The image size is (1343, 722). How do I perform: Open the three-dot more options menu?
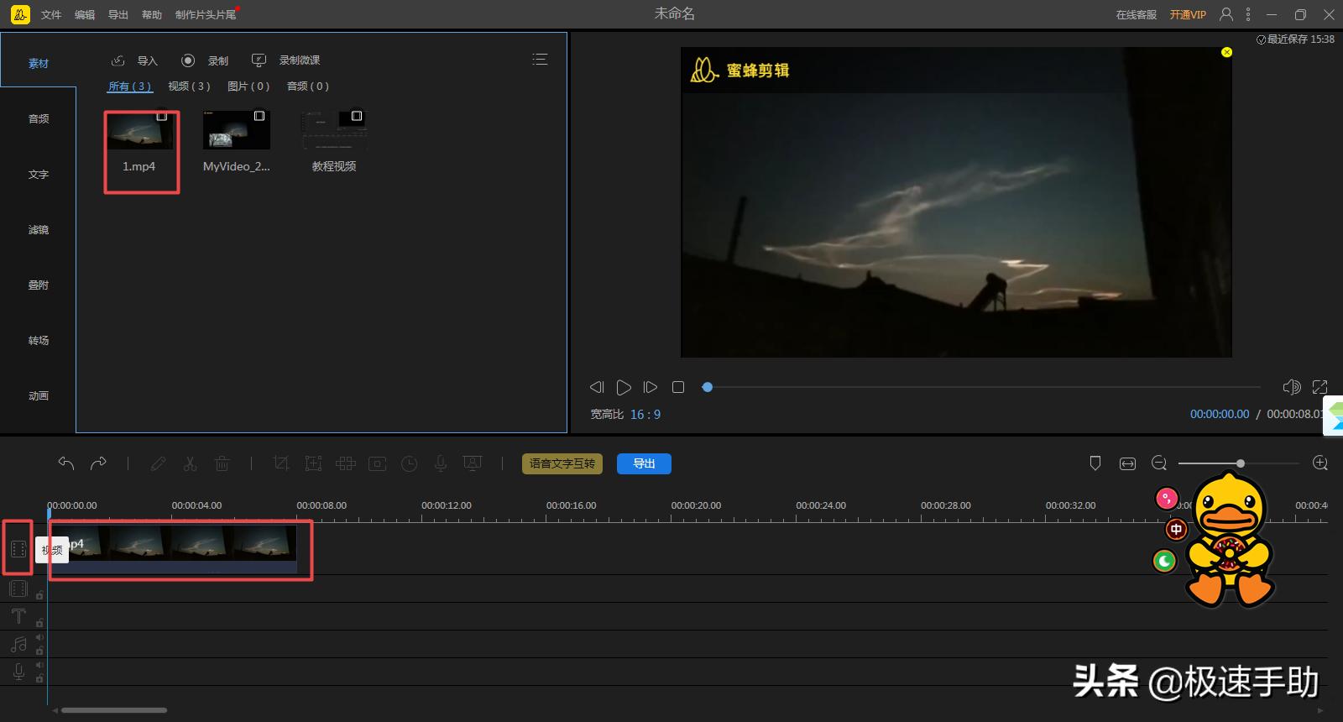pos(1248,14)
